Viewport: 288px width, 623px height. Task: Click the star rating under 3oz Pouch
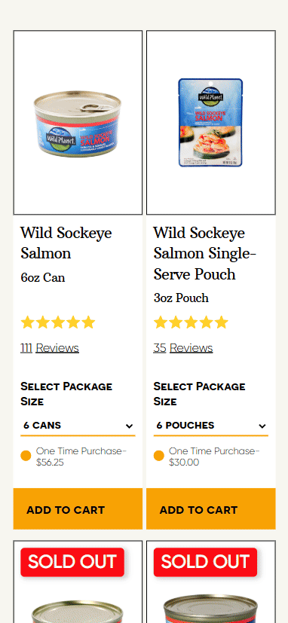click(x=191, y=322)
